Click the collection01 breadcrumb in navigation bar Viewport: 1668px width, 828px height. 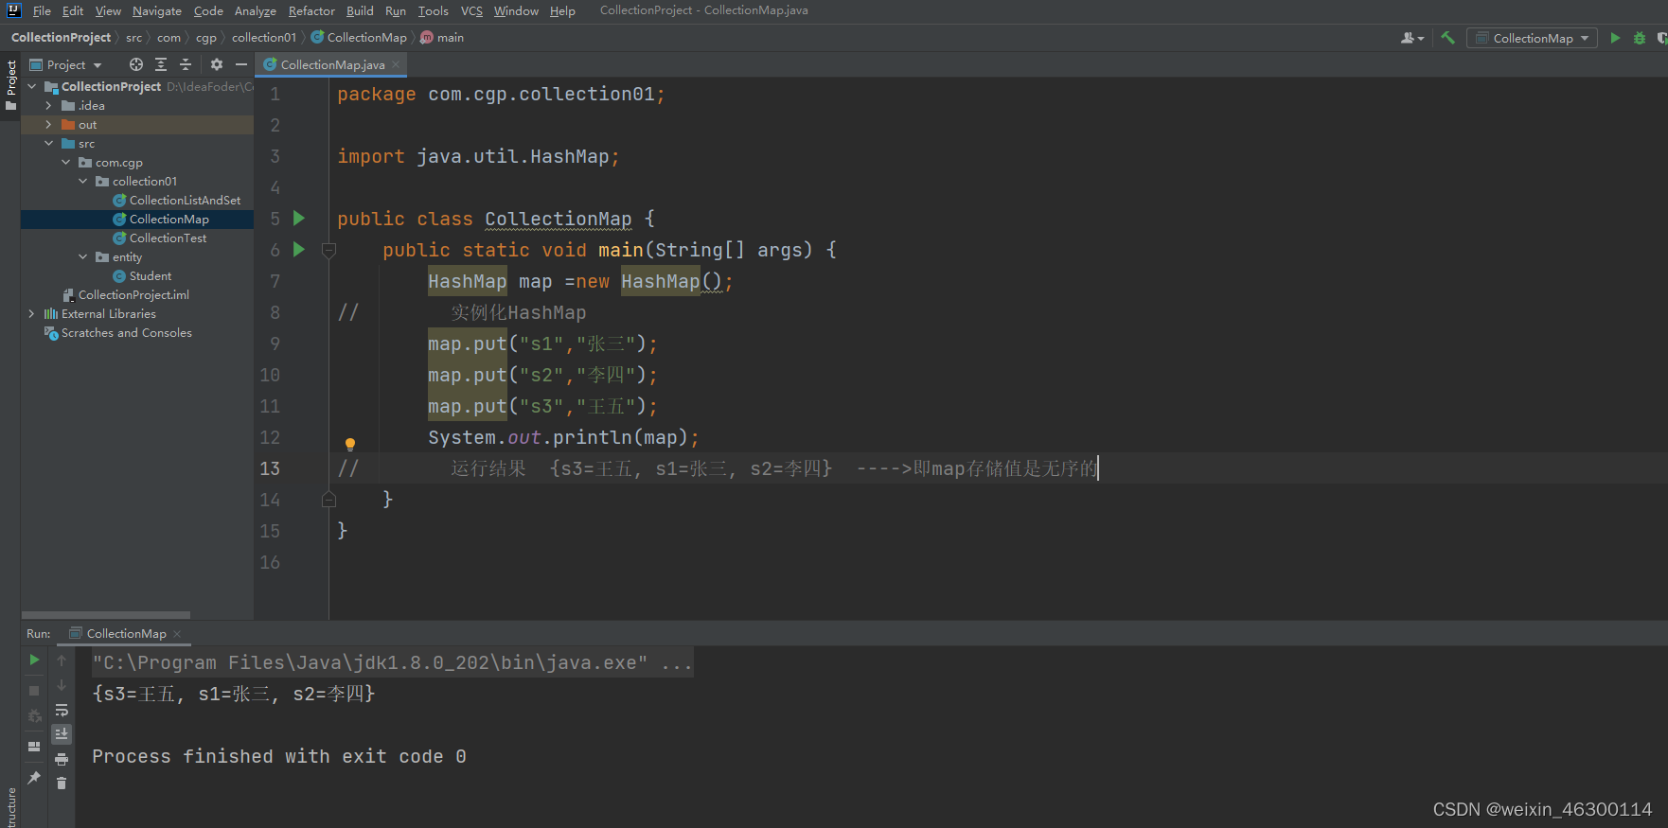(263, 38)
